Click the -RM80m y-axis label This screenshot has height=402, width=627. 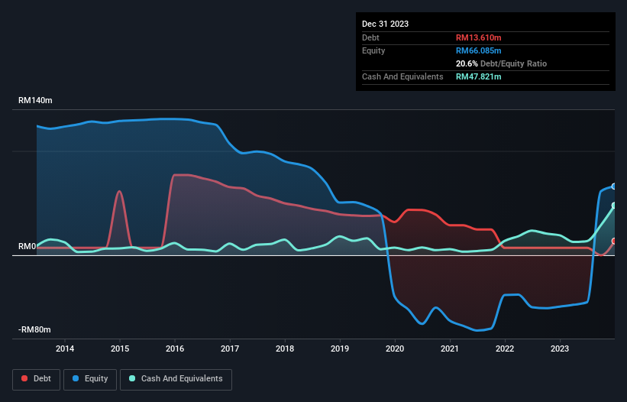click(x=34, y=329)
